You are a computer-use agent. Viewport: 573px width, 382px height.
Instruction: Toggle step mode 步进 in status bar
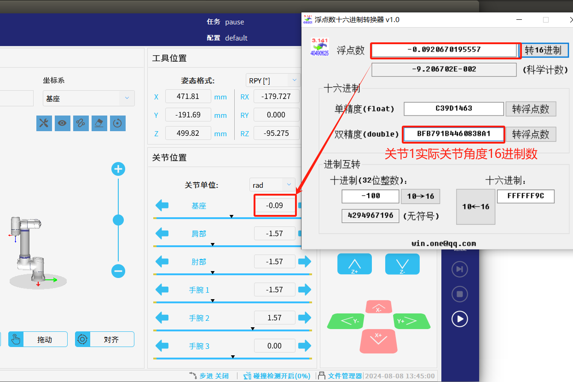[209, 376]
